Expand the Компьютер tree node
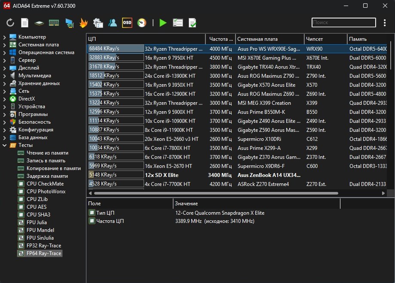Screen dimensions: 395x283 4,37
